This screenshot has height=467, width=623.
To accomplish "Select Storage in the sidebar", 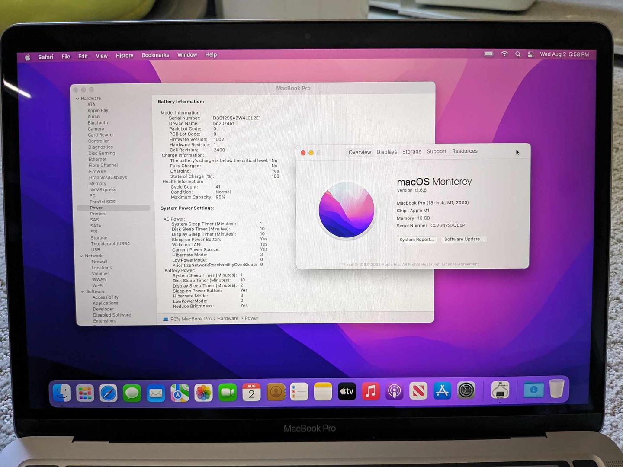I will (x=99, y=238).
